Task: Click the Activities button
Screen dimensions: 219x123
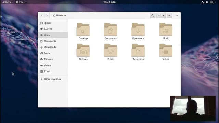Action: click(x=8, y=2)
